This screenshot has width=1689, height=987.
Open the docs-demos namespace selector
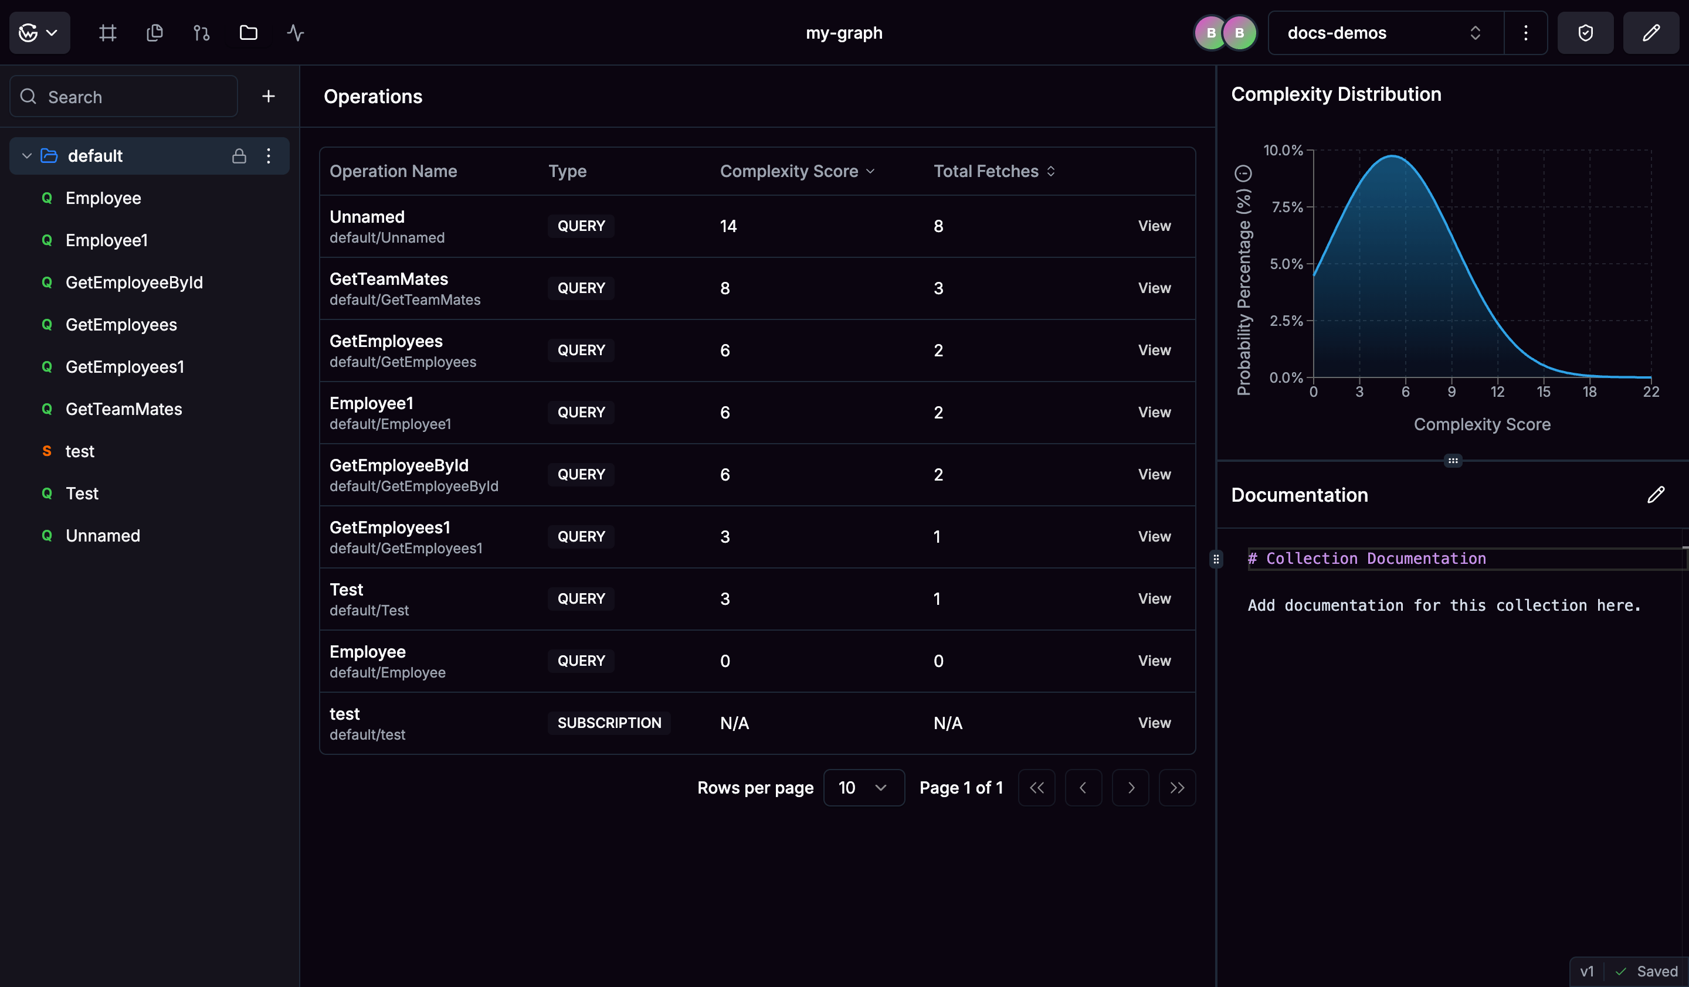point(1385,33)
